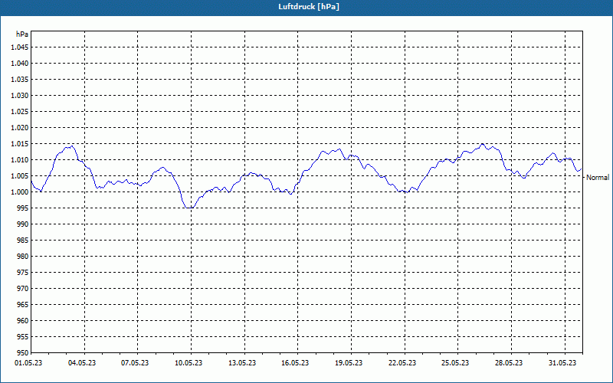Select the 975 axis value

[23, 273]
